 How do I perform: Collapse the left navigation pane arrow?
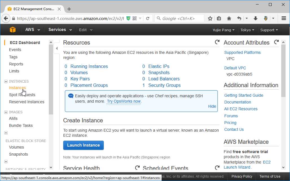[x=57, y=48]
